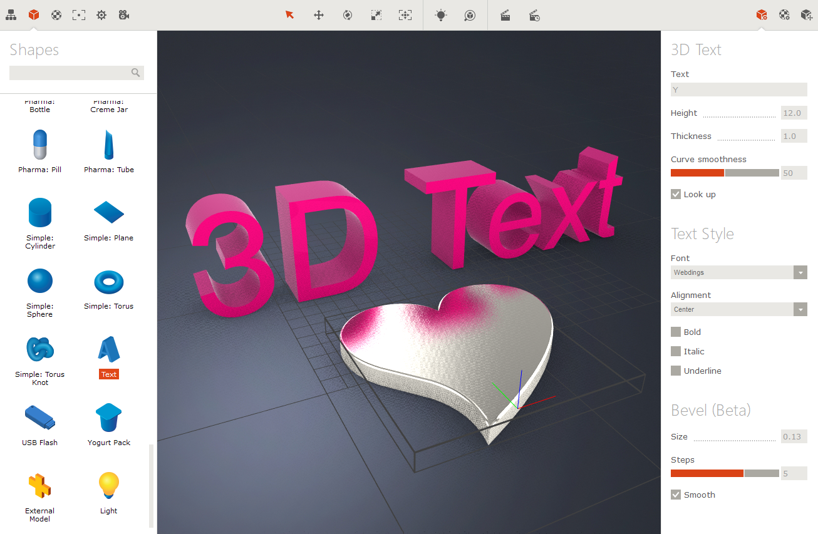Click the Bevel Steps slider bar

725,473
